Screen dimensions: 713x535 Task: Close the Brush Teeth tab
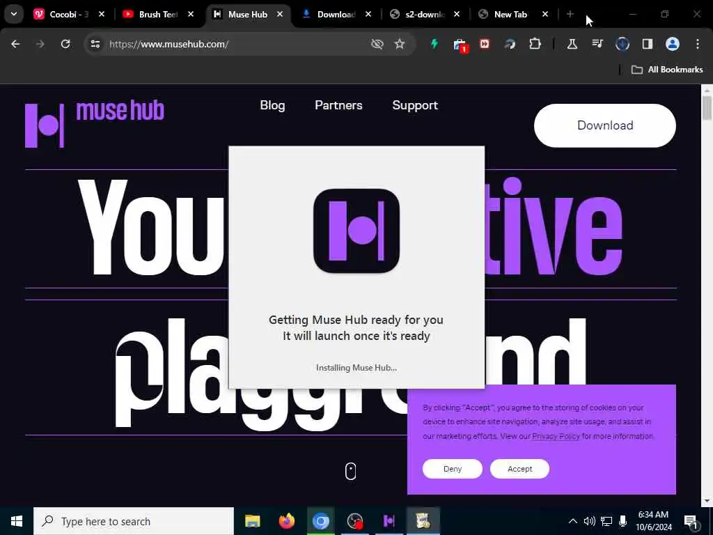pyautogui.click(x=191, y=14)
